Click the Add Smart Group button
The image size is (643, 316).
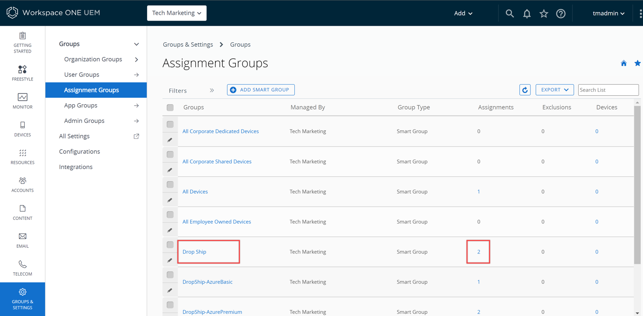click(261, 89)
